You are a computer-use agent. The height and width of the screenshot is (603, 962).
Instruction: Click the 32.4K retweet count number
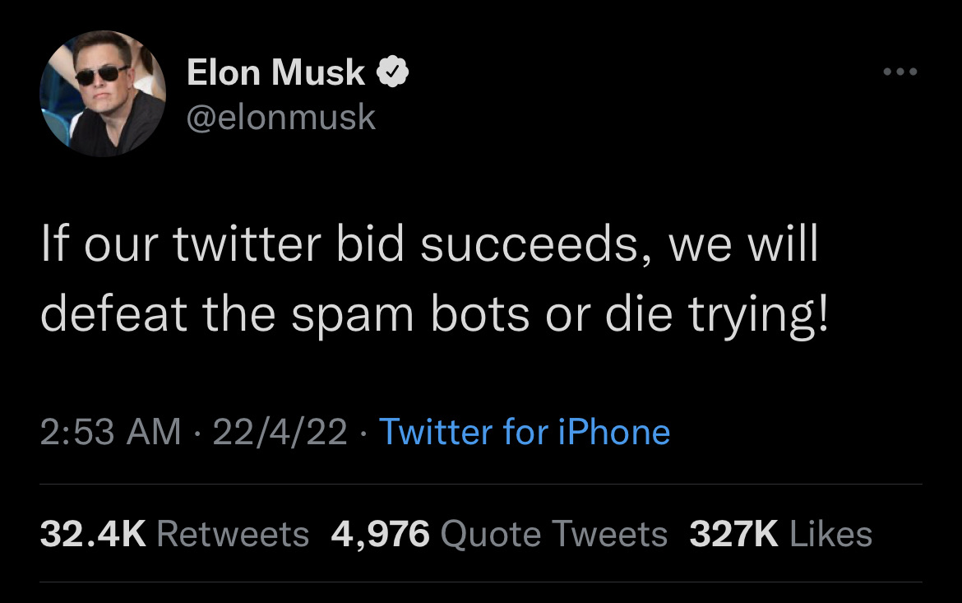[93, 535]
